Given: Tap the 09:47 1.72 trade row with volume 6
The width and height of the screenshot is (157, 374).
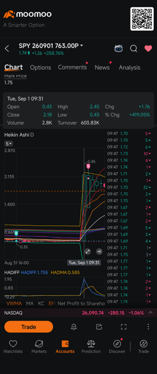Looking at the screenshot, I should click(129, 147).
